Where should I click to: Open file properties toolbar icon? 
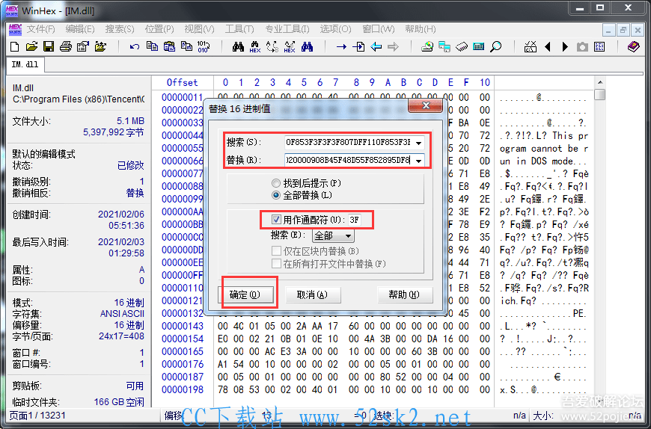(x=83, y=46)
